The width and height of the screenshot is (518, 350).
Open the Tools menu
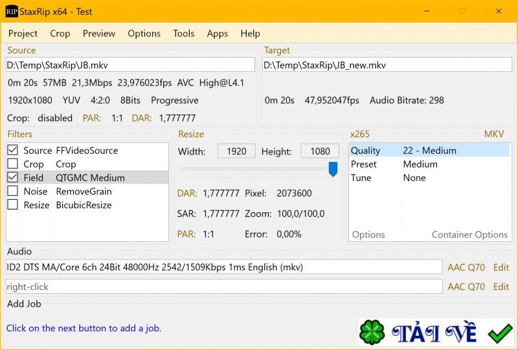tap(184, 34)
